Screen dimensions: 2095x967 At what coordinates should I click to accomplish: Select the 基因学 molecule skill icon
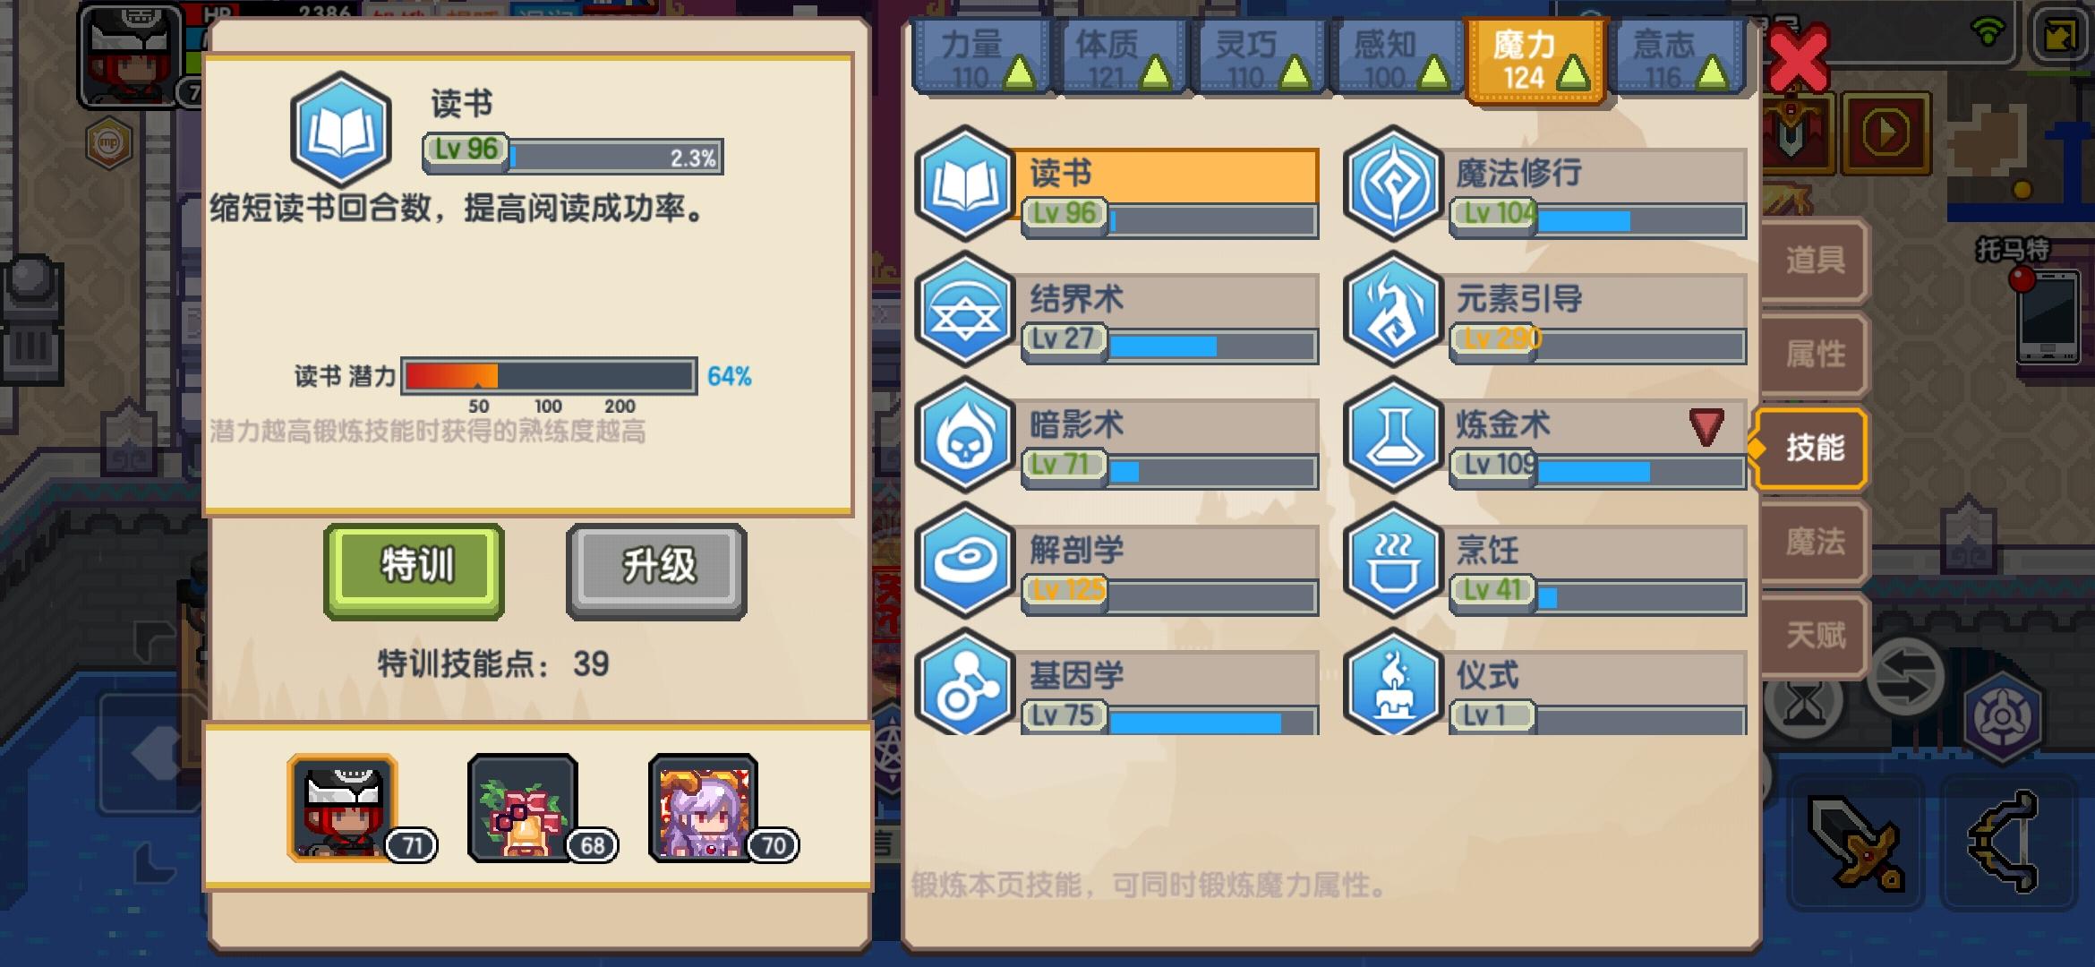click(964, 684)
